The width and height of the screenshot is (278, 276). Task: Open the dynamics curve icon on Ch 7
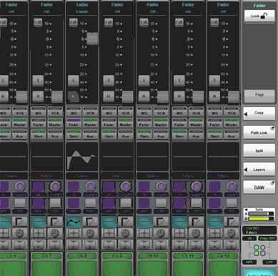[x=55, y=222]
